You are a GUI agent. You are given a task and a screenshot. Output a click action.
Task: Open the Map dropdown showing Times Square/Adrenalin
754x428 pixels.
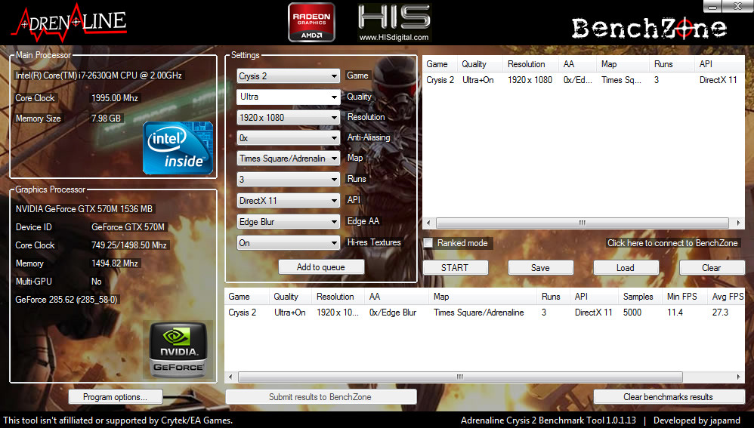288,159
